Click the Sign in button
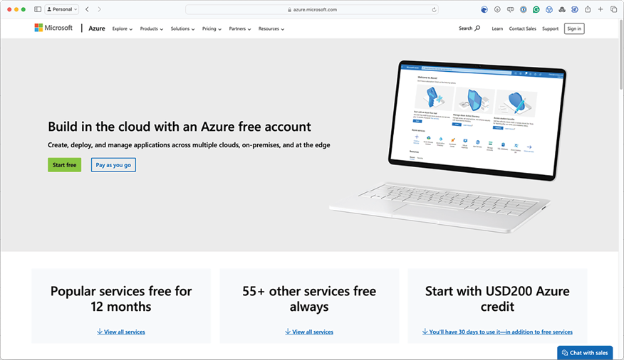The height and width of the screenshot is (360, 624). point(573,28)
